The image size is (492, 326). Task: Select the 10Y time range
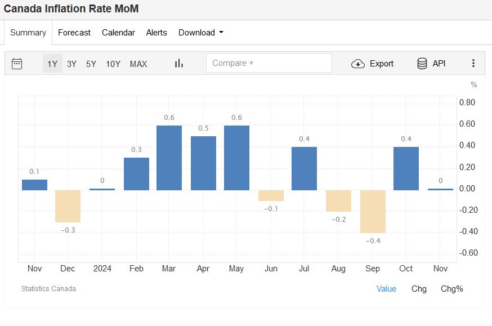point(113,64)
